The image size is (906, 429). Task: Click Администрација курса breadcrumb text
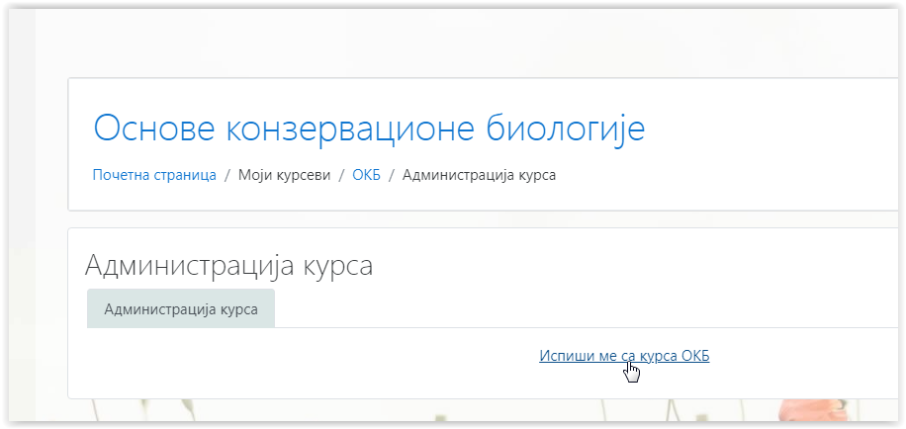coord(479,175)
